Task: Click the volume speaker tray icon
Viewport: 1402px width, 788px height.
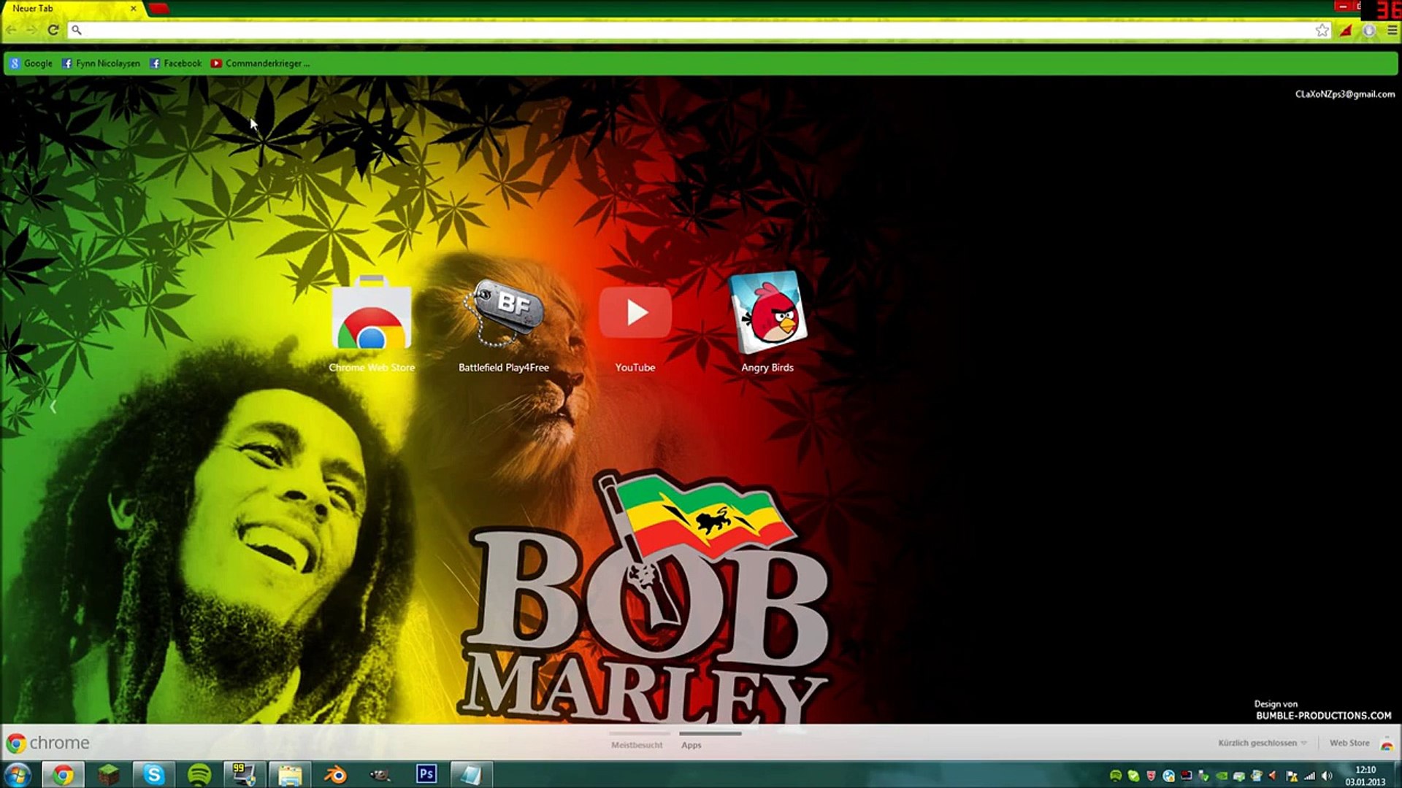Action: pyautogui.click(x=1327, y=776)
